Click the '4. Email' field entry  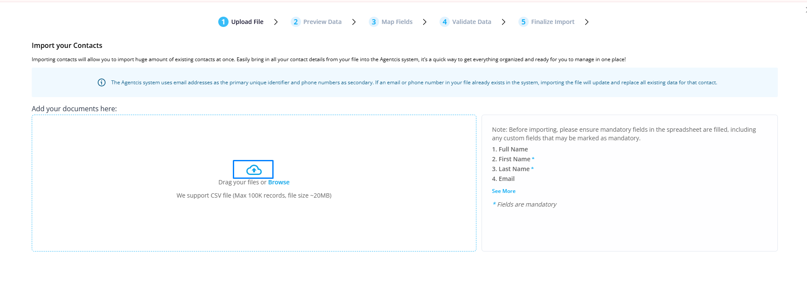503,179
